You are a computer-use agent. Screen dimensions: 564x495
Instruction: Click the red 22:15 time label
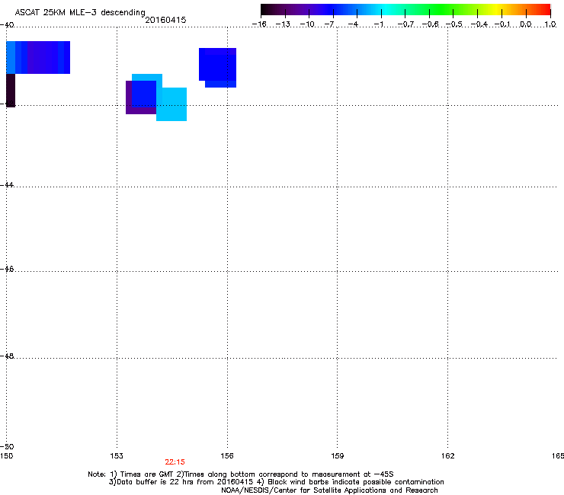point(175,462)
